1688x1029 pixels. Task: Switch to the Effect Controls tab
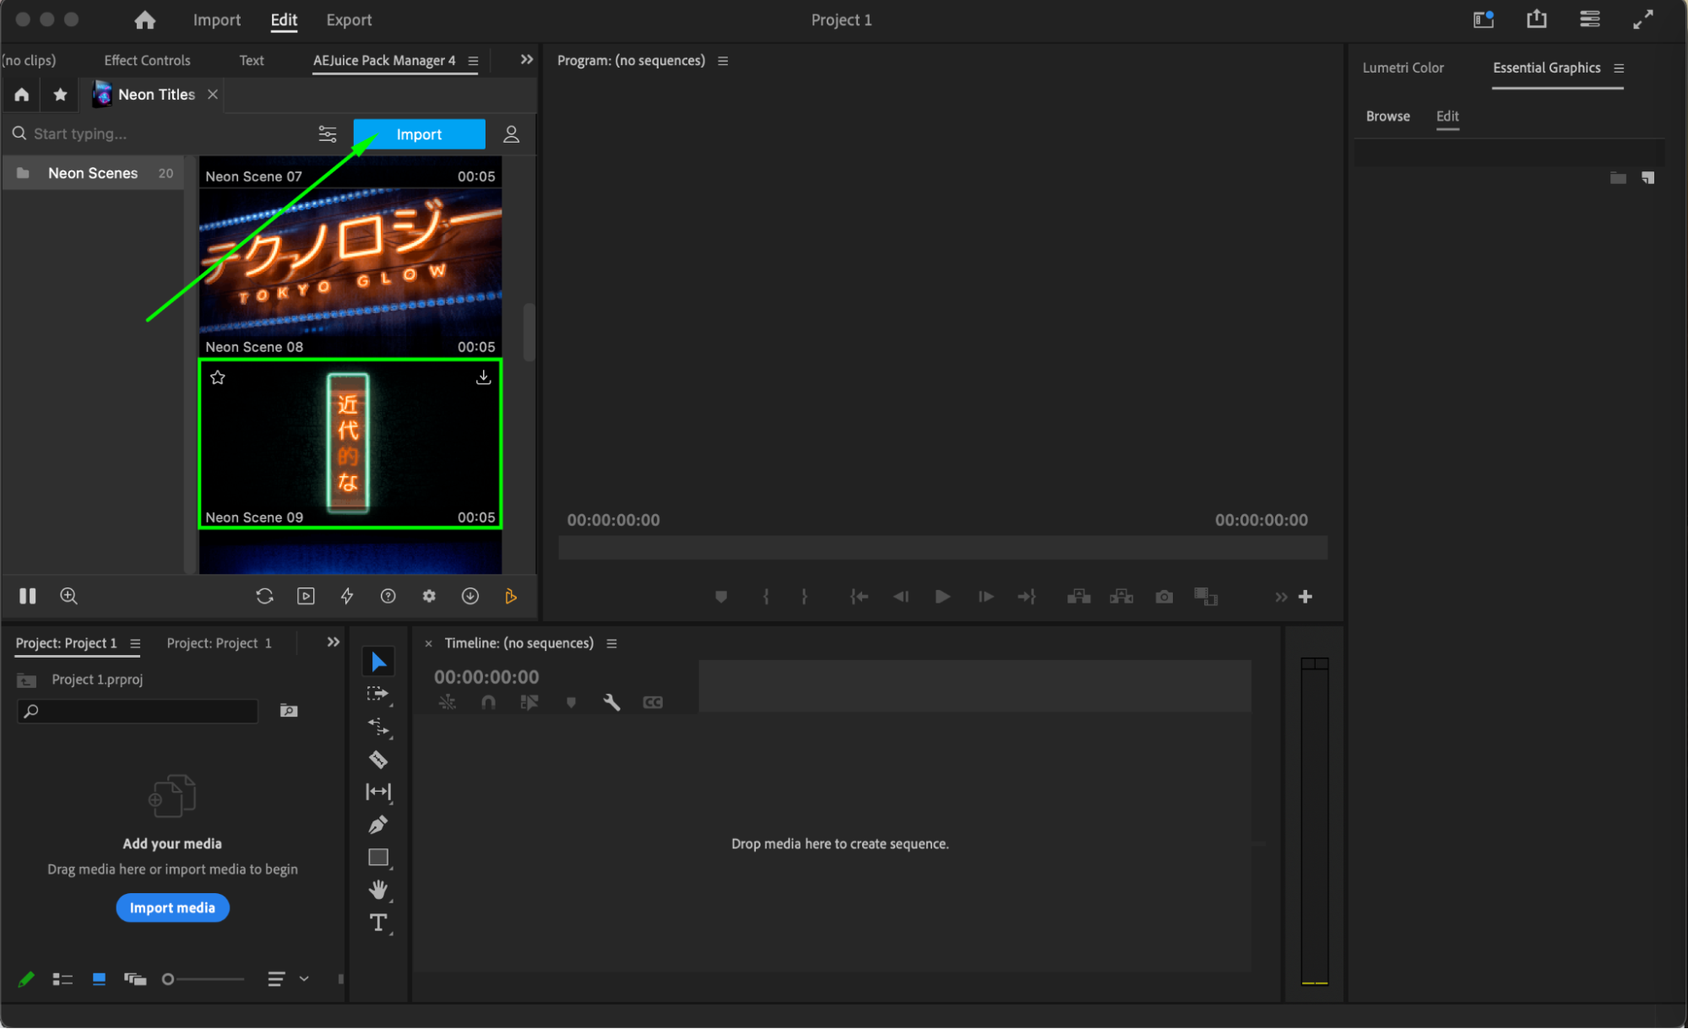tap(147, 61)
